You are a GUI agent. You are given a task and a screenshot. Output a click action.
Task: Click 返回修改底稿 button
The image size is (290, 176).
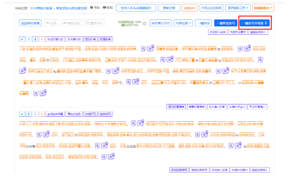pyautogui.click(x=30, y=23)
